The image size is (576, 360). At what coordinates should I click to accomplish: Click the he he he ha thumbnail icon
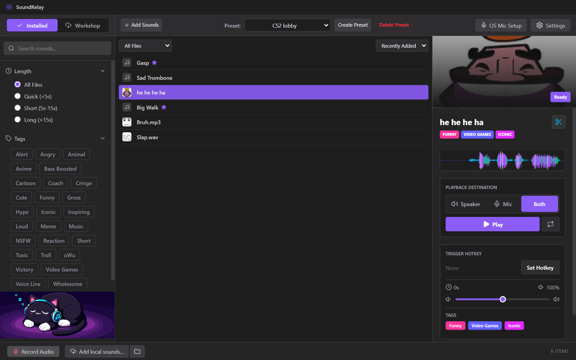[x=127, y=92]
